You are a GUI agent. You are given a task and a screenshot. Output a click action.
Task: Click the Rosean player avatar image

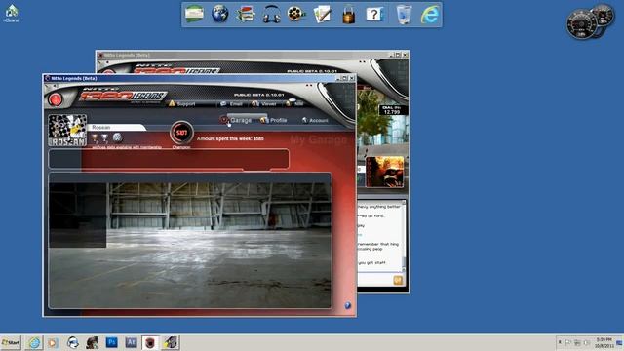[x=67, y=130]
